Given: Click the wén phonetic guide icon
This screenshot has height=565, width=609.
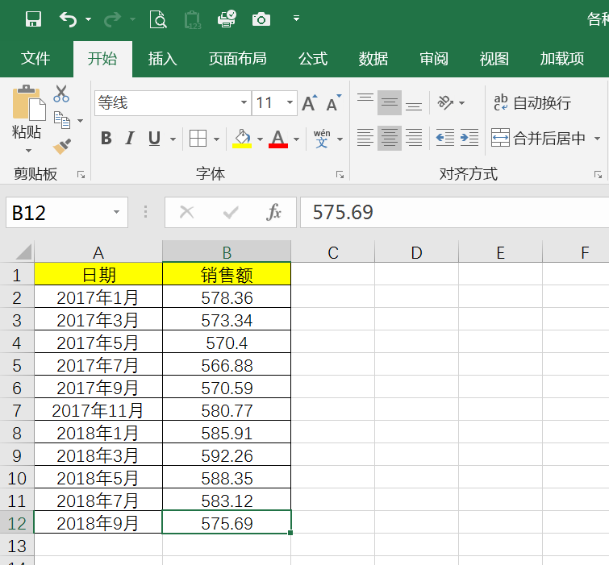Looking at the screenshot, I should pyautogui.click(x=322, y=139).
